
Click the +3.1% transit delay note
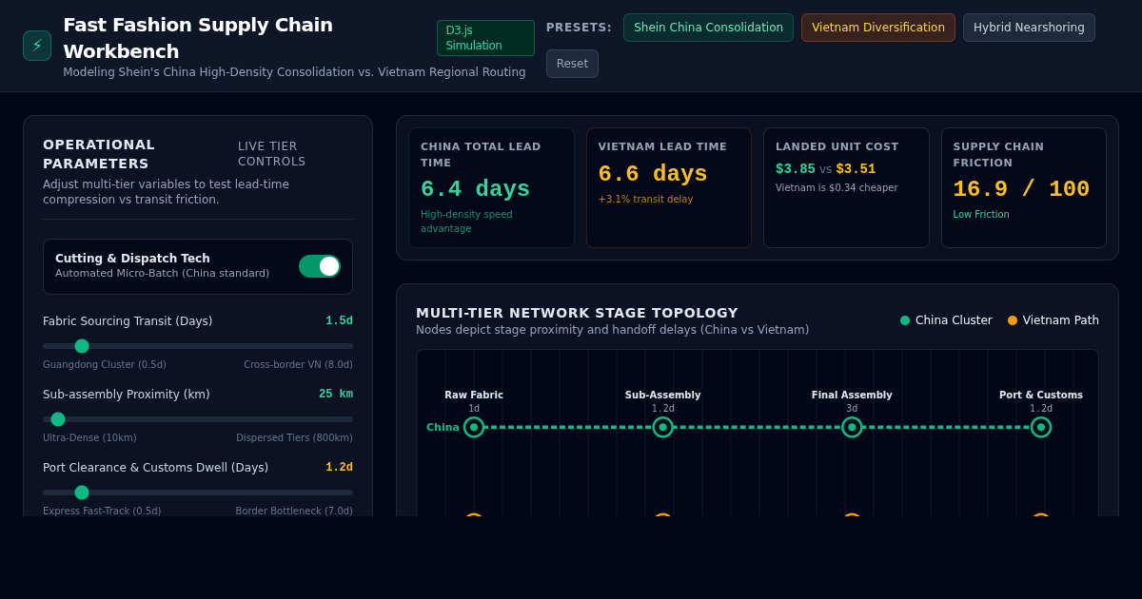tap(645, 200)
